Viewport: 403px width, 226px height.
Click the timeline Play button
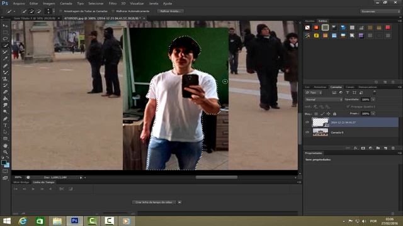pos(33,189)
